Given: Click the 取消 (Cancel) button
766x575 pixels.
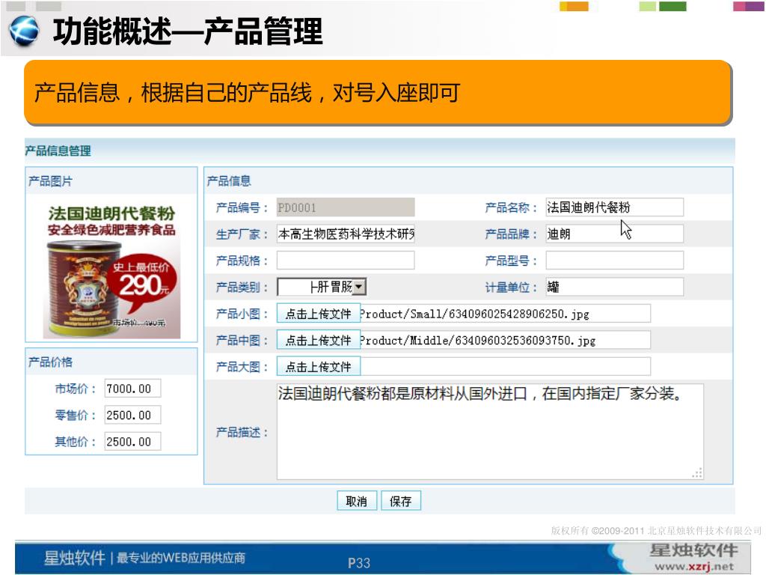Looking at the screenshot, I should (x=357, y=501).
